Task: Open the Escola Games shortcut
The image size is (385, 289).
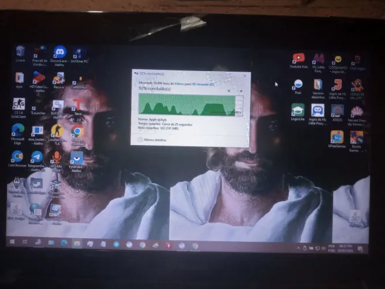Action: pyautogui.click(x=357, y=141)
